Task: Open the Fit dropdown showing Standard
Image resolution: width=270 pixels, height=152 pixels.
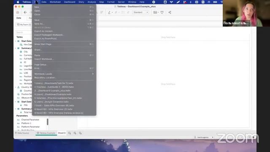Action: (140, 12)
